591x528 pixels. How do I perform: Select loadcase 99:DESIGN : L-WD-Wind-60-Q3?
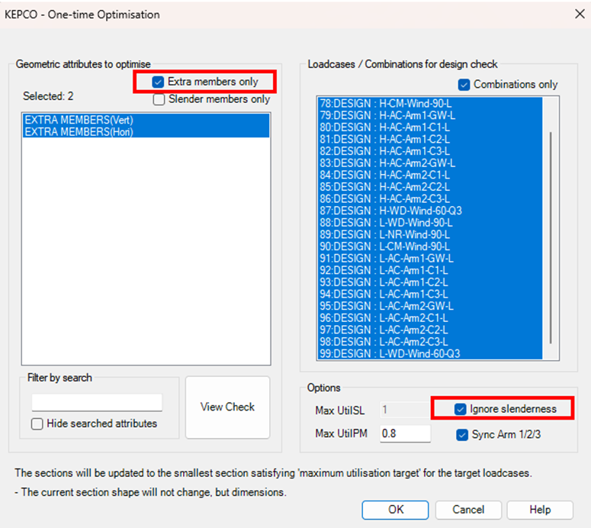(390, 353)
